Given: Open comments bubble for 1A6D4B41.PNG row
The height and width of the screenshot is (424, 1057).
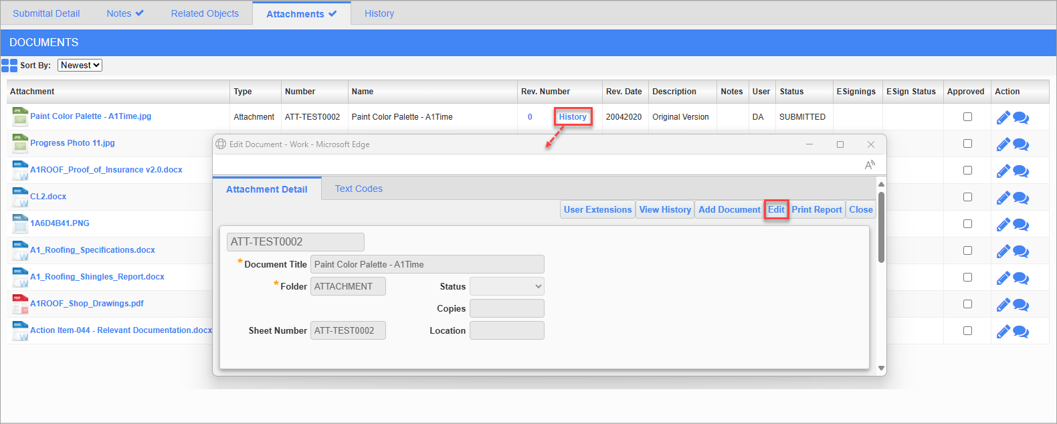Looking at the screenshot, I should pos(1021,225).
